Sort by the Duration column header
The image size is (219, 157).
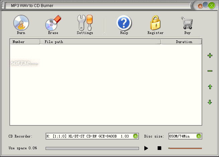click(x=181, y=42)
